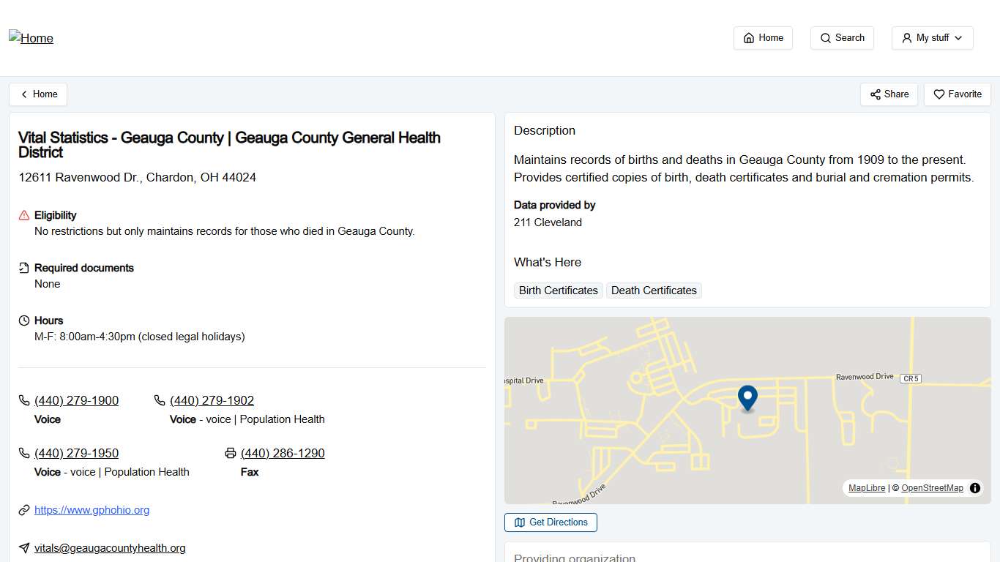Click the fax machine icon next to (440) 286-1290
This screenshot has width=1000, height=562.
230,453
